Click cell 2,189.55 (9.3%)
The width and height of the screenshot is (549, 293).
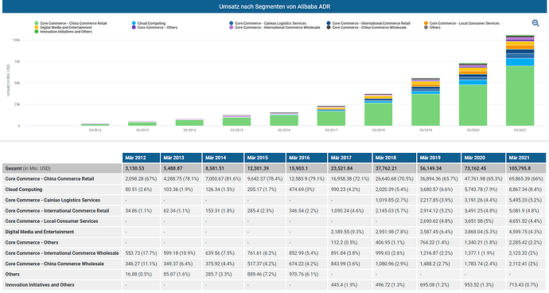click(347, 232)
